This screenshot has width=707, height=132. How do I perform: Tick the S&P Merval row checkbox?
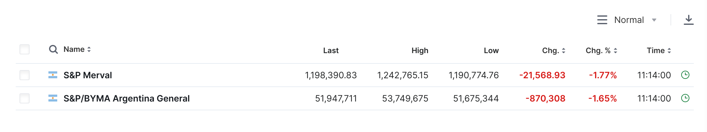pyautogui.click(x=25, y=75)
